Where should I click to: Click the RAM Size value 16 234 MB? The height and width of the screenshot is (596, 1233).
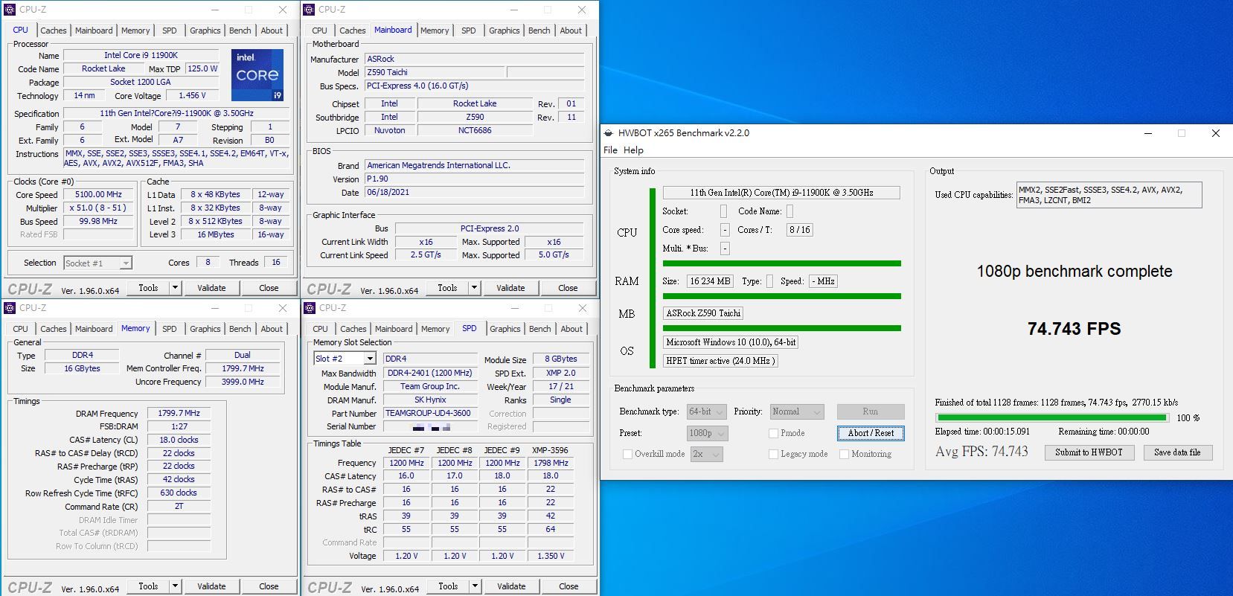(x=710, y=281)
